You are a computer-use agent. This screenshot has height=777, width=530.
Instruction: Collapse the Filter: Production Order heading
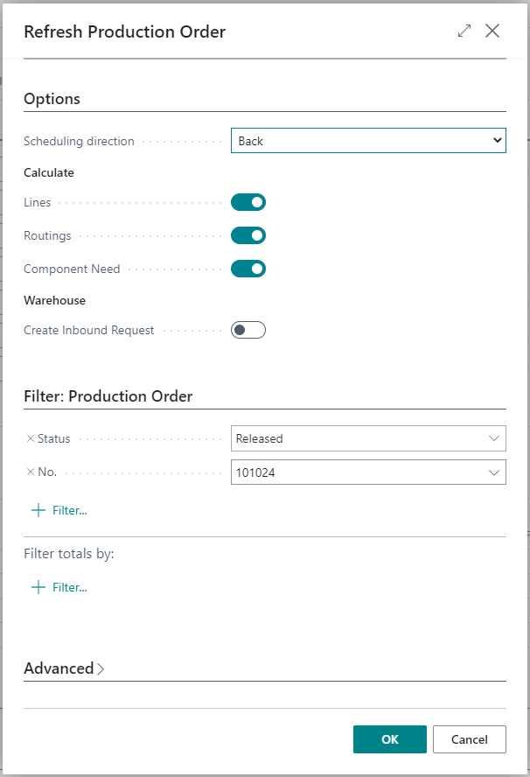click(x=108, y=396)
